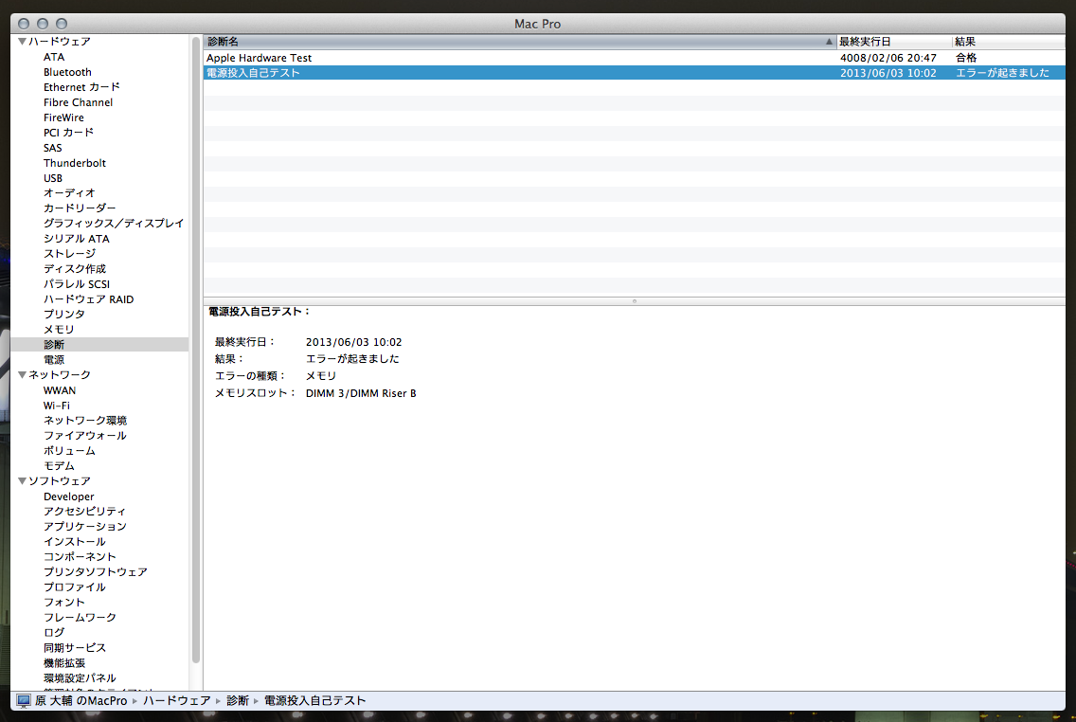Open モデム sidebar item
Image resolution: width=1076 pixels, height=722 pixels.
pyautogui.click(x=59, y=466)
